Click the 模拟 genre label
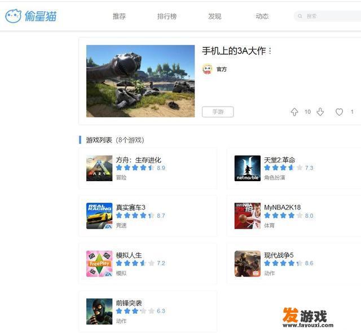Image resolution: width=361 pixels, height=333 pixels. 121,273
